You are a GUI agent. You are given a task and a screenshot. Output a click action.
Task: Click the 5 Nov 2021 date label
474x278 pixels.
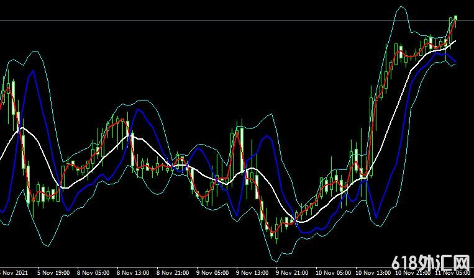click(14, 272)
